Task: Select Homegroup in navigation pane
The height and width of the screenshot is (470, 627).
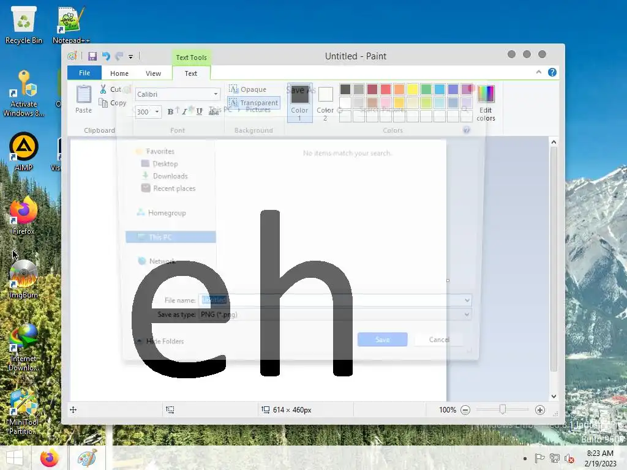Action: click(x=161, y=213)
